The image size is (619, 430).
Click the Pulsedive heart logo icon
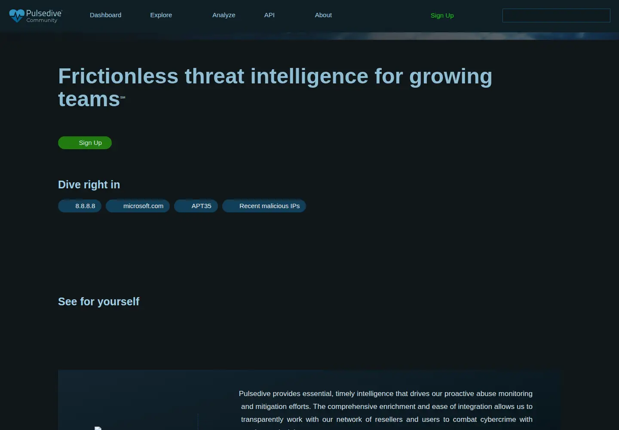pos(17,15)
